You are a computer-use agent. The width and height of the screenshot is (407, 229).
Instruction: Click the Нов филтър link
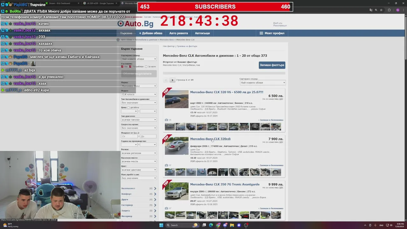[169, 46]
